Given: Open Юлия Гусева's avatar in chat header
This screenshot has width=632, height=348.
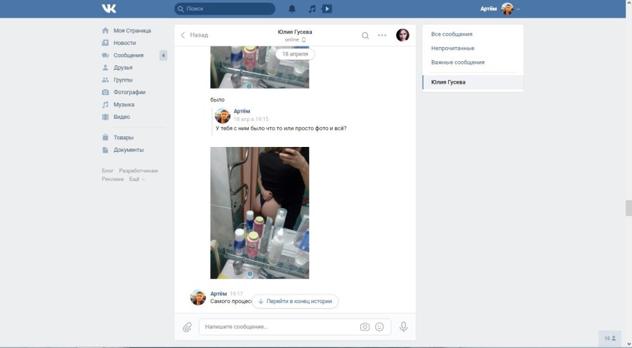Looking at the screenshot, I should (402, 35).
